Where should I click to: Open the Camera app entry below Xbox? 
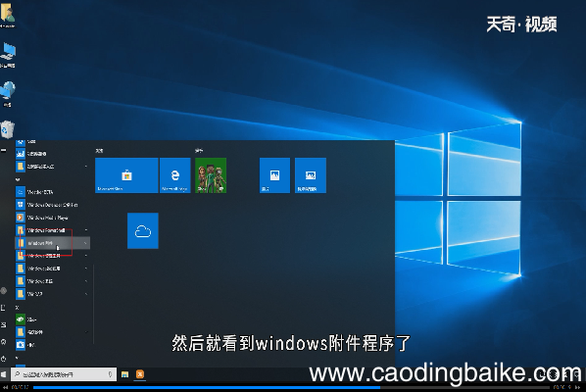pos(52,345)
